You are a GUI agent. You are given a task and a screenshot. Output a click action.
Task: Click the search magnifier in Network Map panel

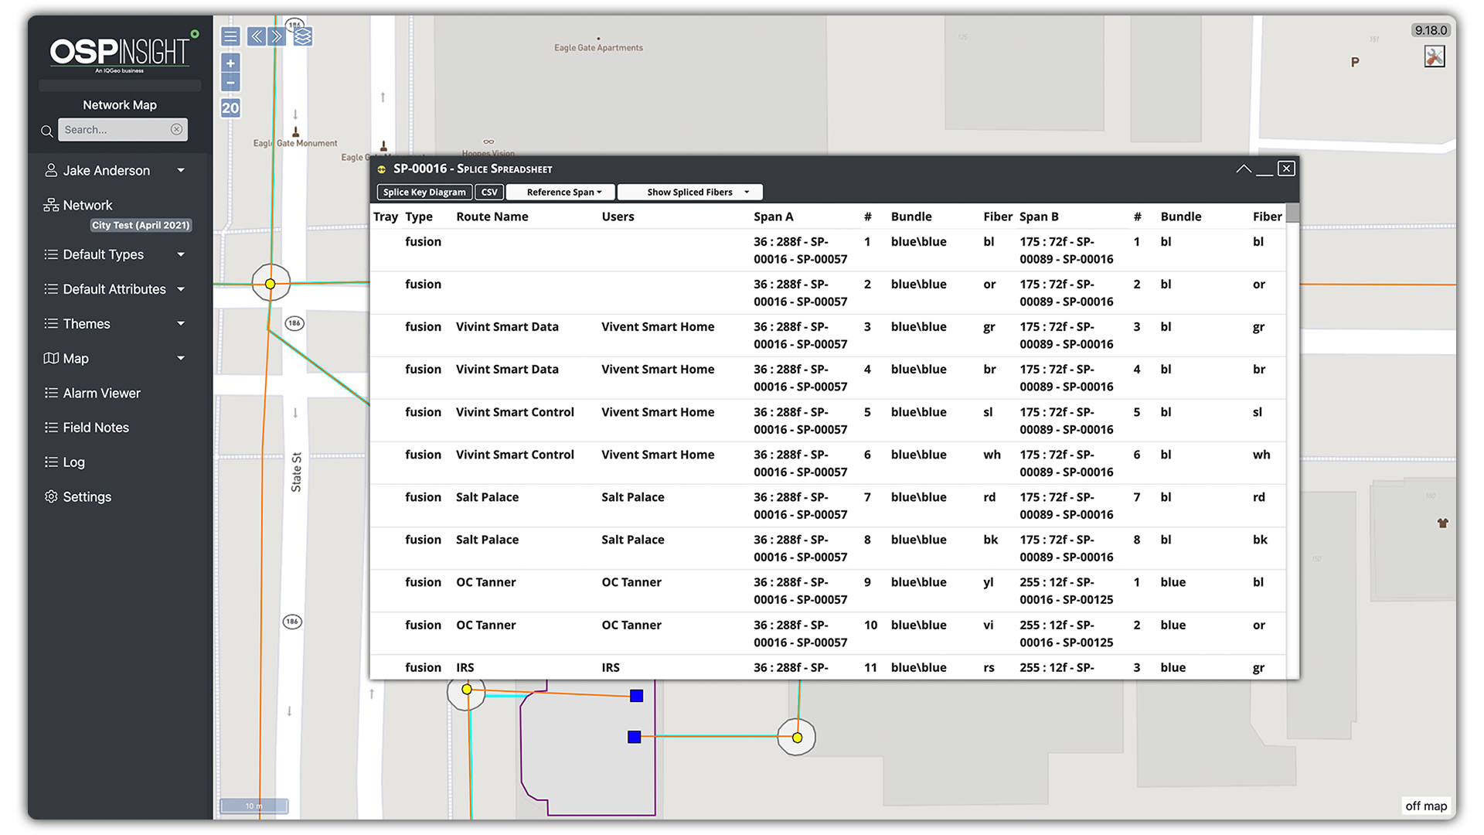click(47, 131)
